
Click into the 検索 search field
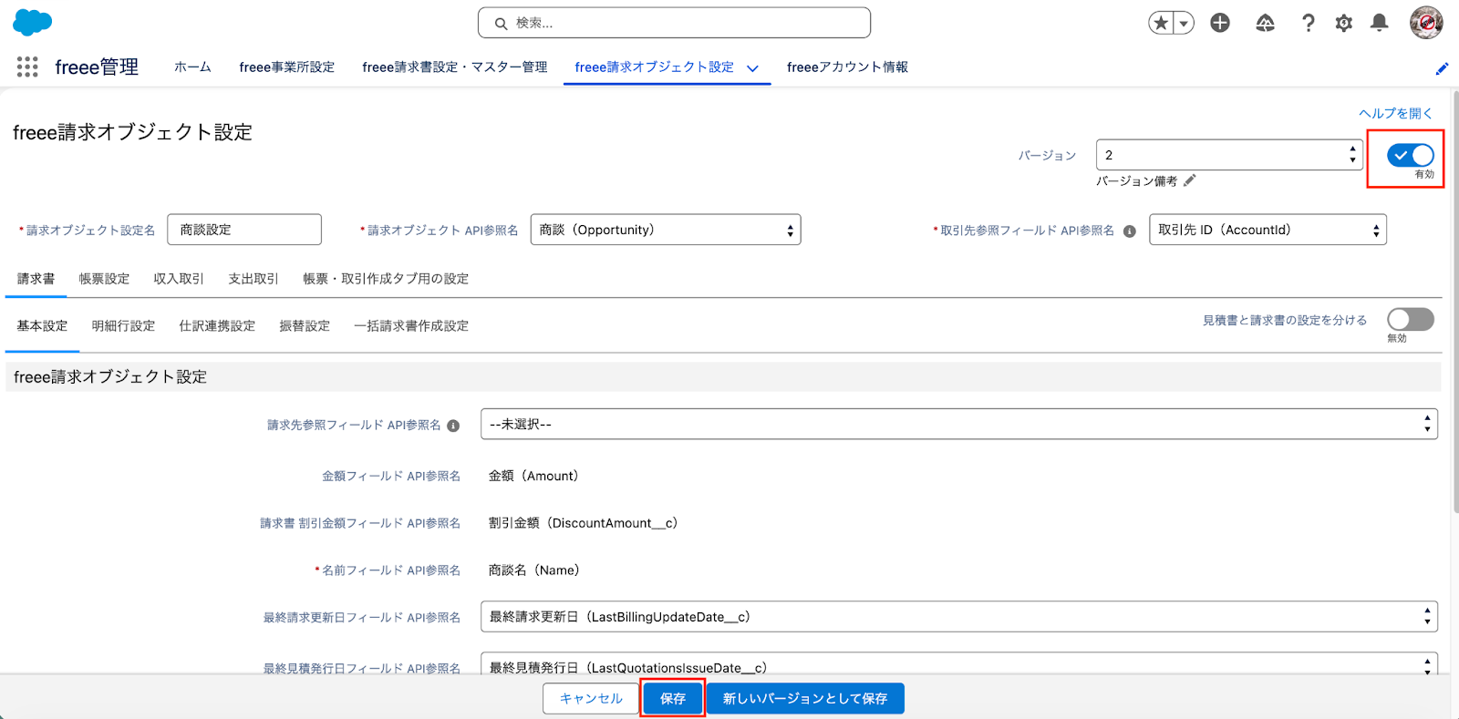(674, 23)
